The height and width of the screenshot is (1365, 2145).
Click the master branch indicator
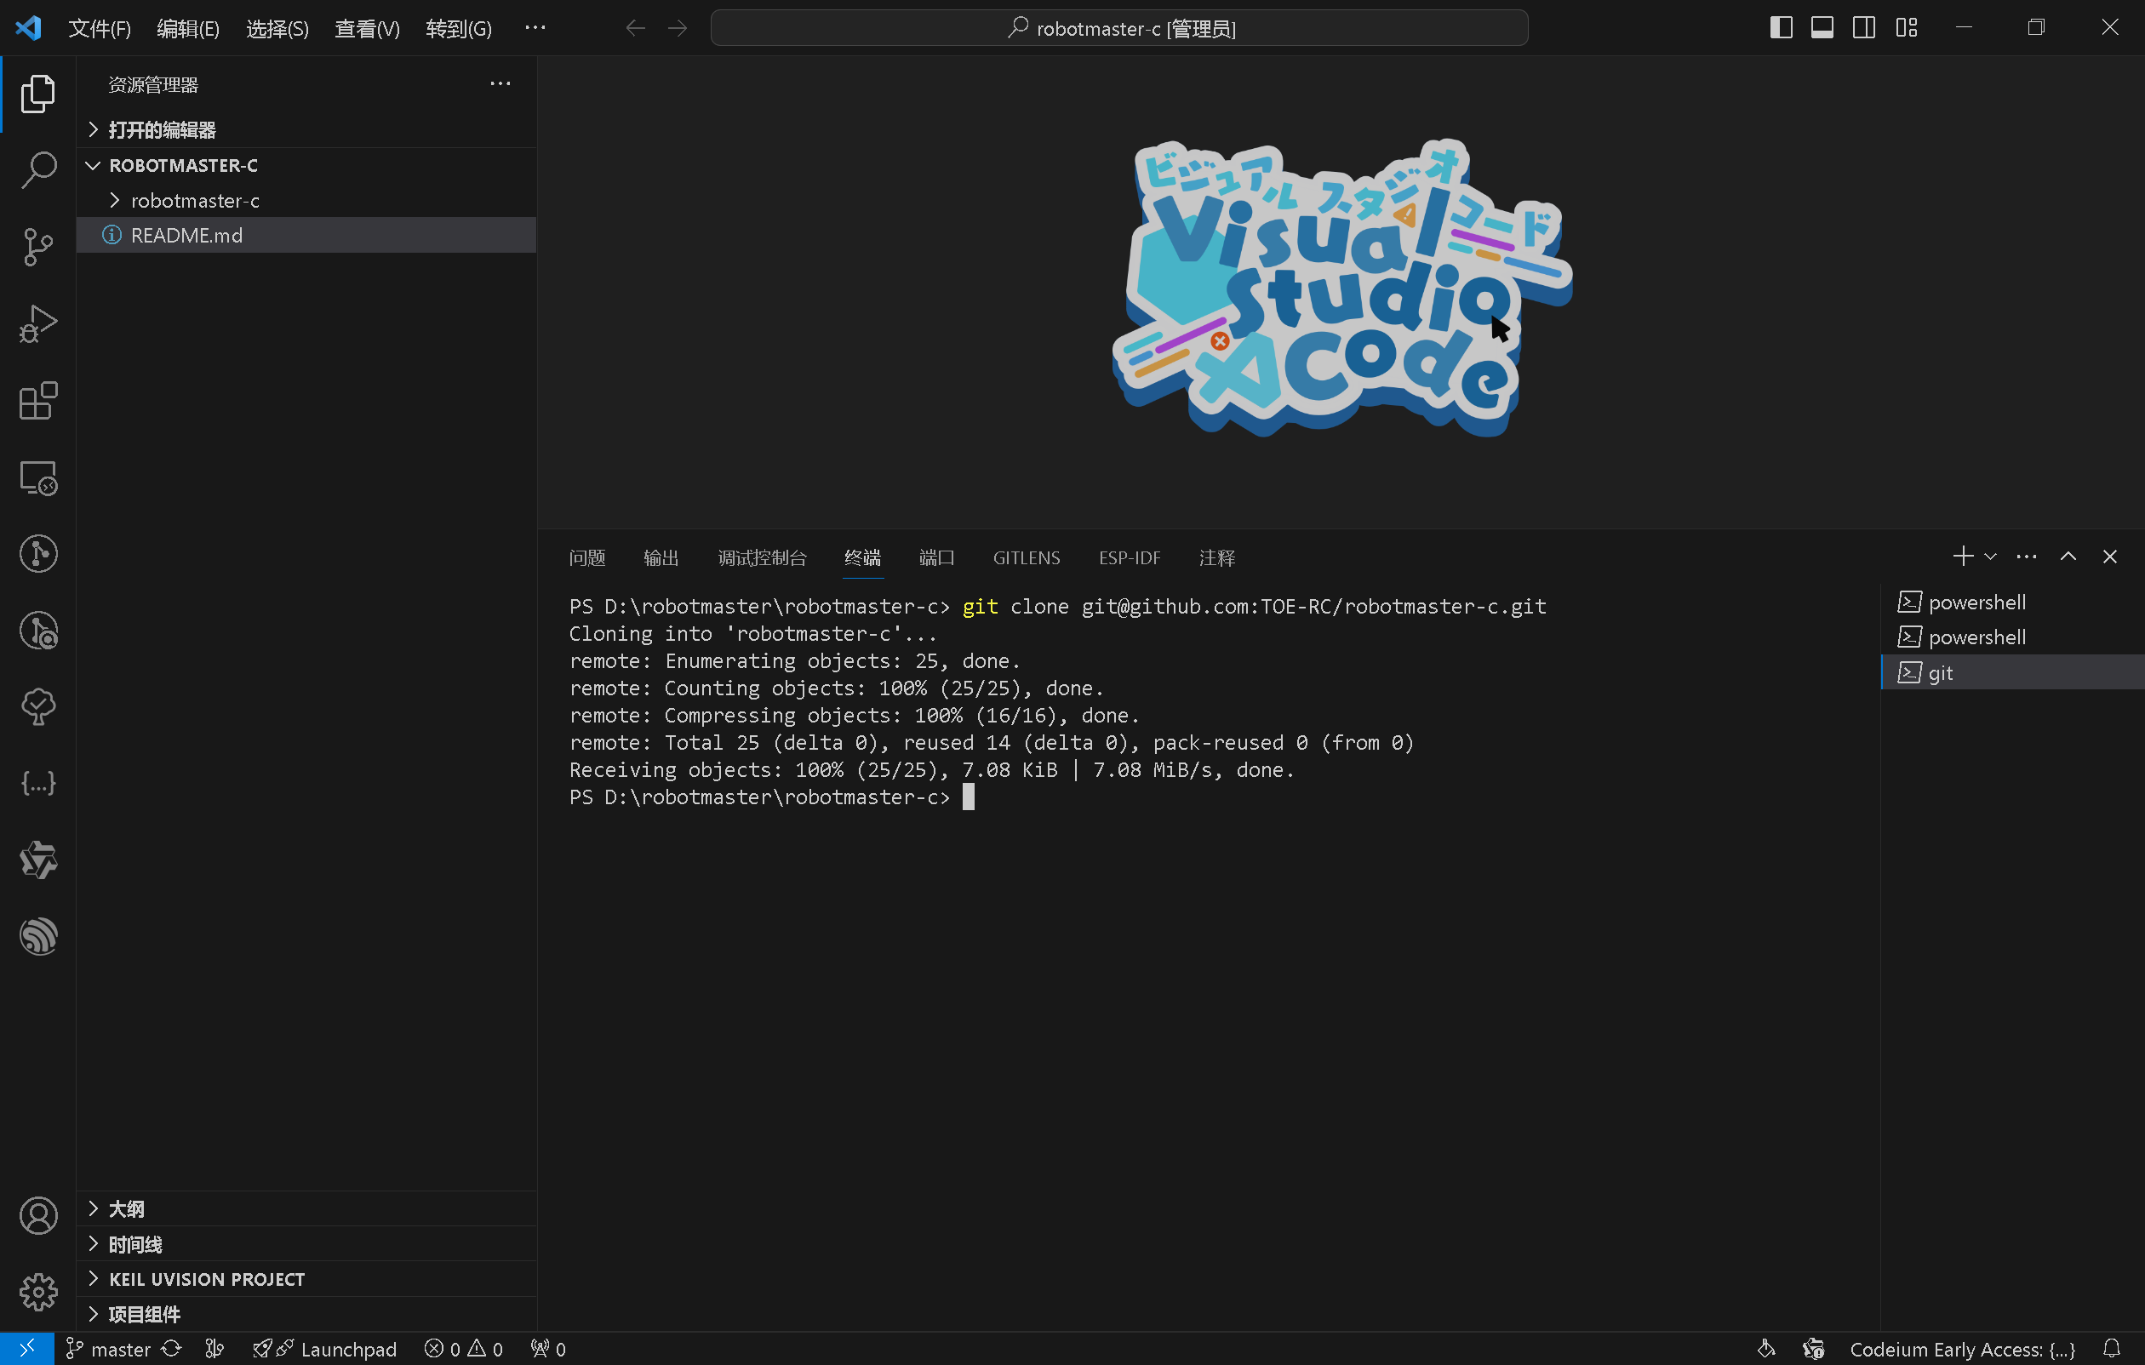(x=109, y=1349)
